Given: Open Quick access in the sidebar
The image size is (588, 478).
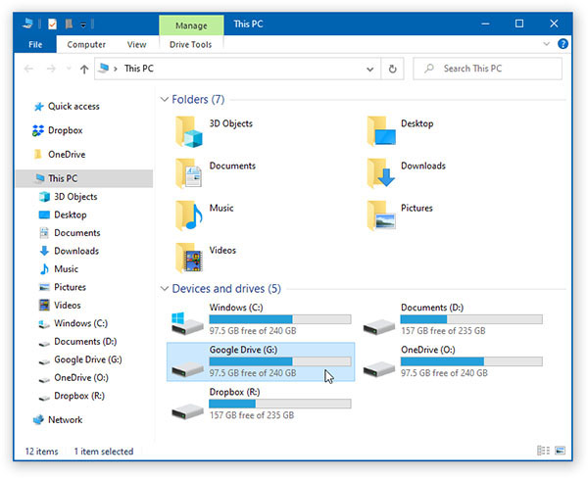Looking at the screenshot, I should coord(73,106).
